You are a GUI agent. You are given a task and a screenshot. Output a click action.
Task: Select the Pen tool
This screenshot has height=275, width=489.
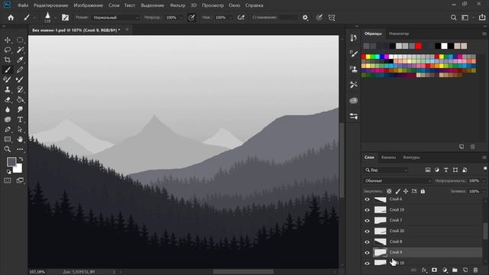pyautogui.click(x=8, y=129)
